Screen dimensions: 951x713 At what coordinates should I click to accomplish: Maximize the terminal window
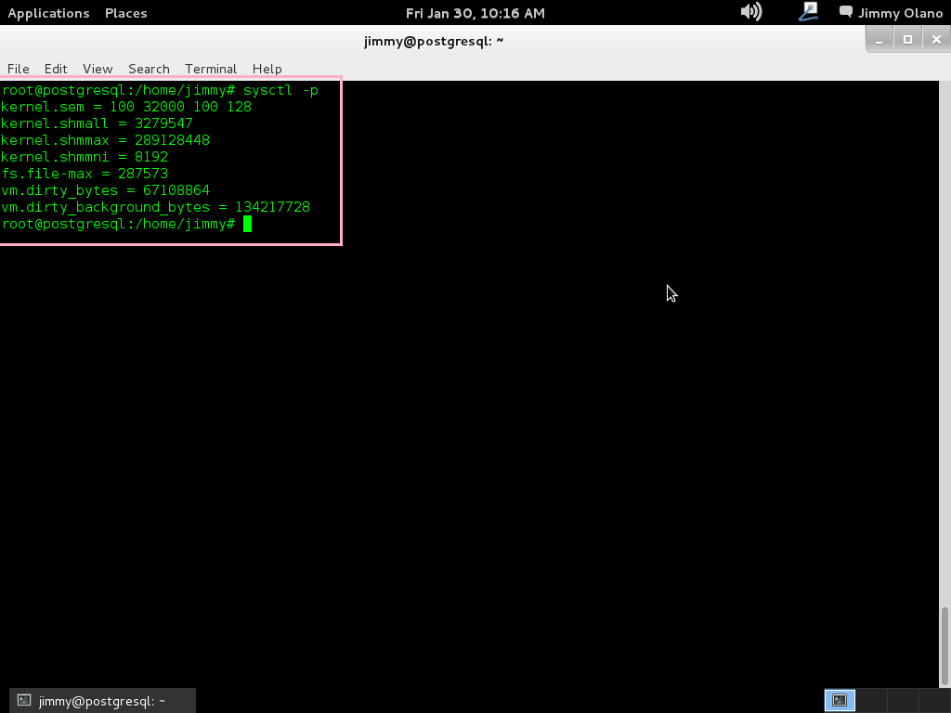pos(907,40)
